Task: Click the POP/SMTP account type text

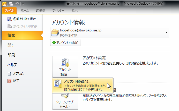Action: (x=69, y=36)
